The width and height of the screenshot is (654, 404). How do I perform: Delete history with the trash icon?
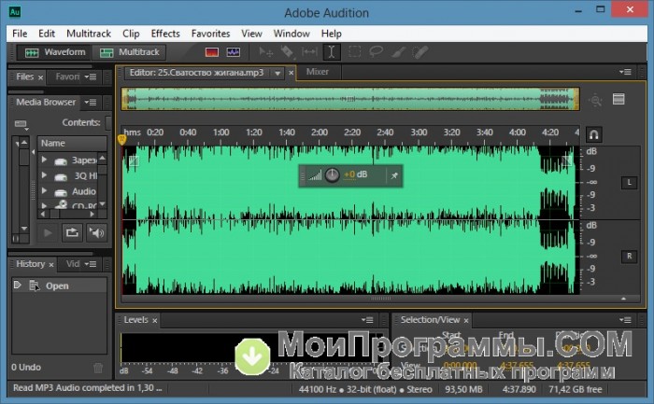tap(98, 368)
